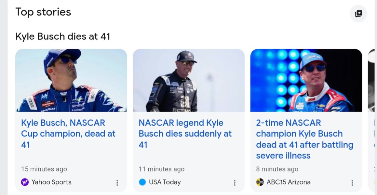This screenshot has width=377, height=195.
Task: Click the ABC15 Arizona article photo thumbnail
Action: click(x=306, y=81)
